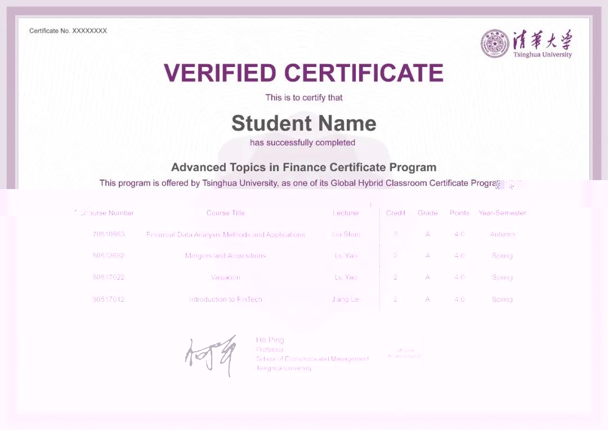Click the grade "A" in the Valuation row
The width and height of the screenshot is (608, 430).
click(x=427, y=277)
